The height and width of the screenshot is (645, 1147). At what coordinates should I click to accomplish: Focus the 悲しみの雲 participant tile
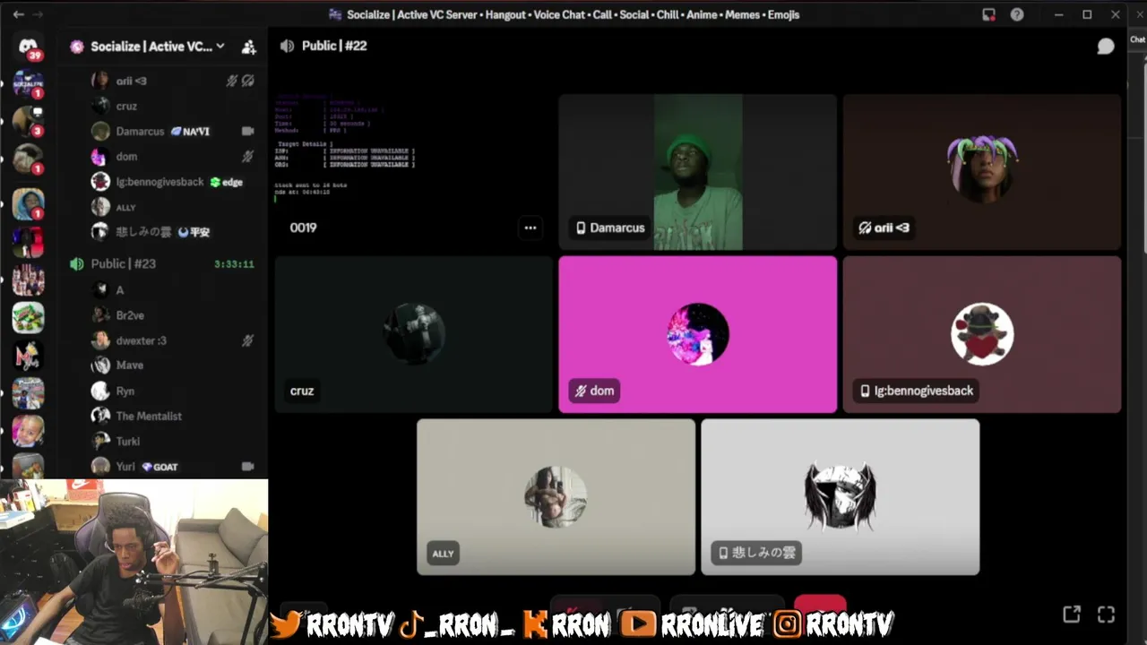point(840,497)
